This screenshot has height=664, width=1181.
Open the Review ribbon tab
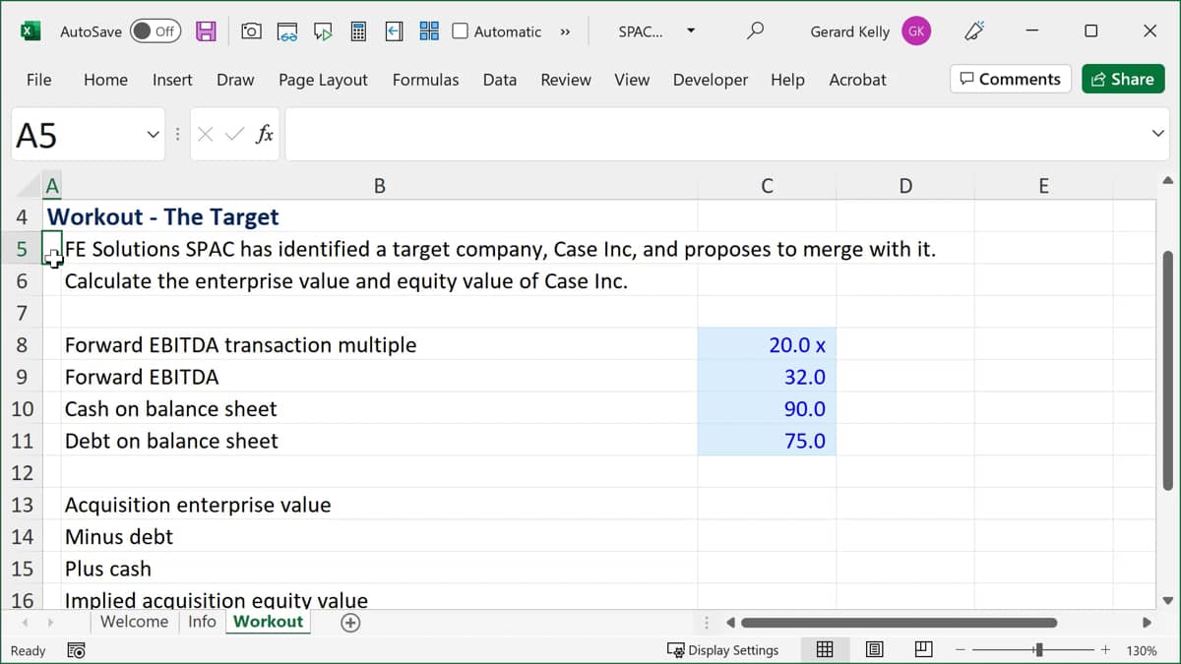point(566,80)
